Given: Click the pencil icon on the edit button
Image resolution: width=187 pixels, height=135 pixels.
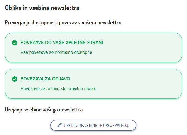Looking at the screenshot, I should [x=60, y=125].
